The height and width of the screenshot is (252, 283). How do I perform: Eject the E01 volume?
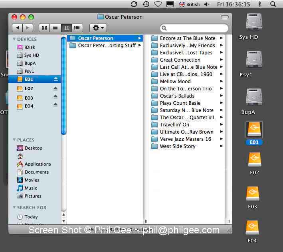pyautogui.click(x=56, y=79)
